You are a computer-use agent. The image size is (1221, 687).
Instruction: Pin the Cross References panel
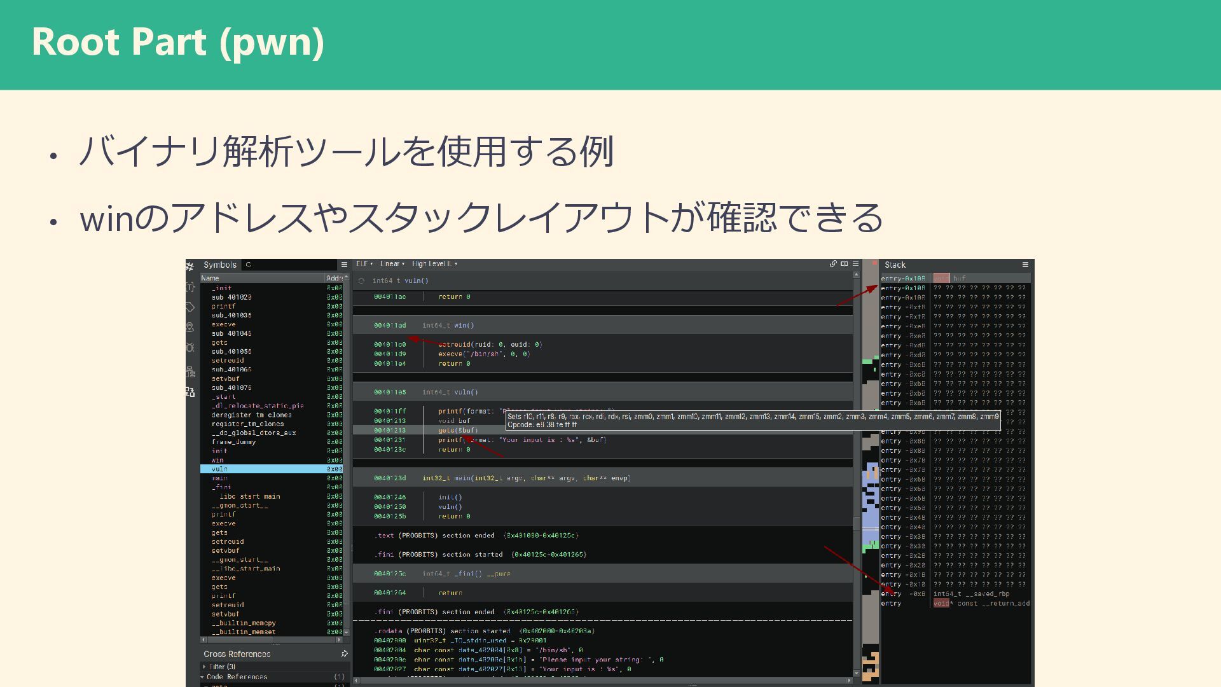coord(344,653)
